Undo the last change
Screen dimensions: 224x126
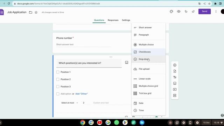pyautogui.click(x=186, y=12)
